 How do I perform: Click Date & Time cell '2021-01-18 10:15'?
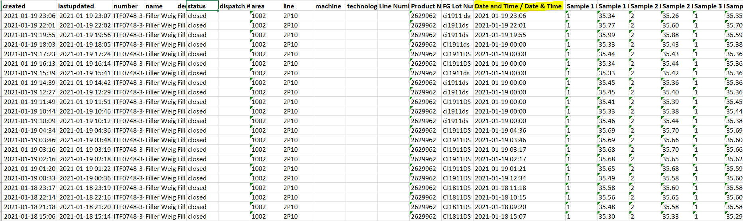point(519,197)
